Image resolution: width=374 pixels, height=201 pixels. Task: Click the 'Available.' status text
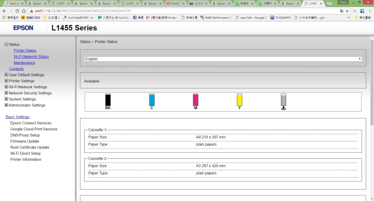[92, 81]
